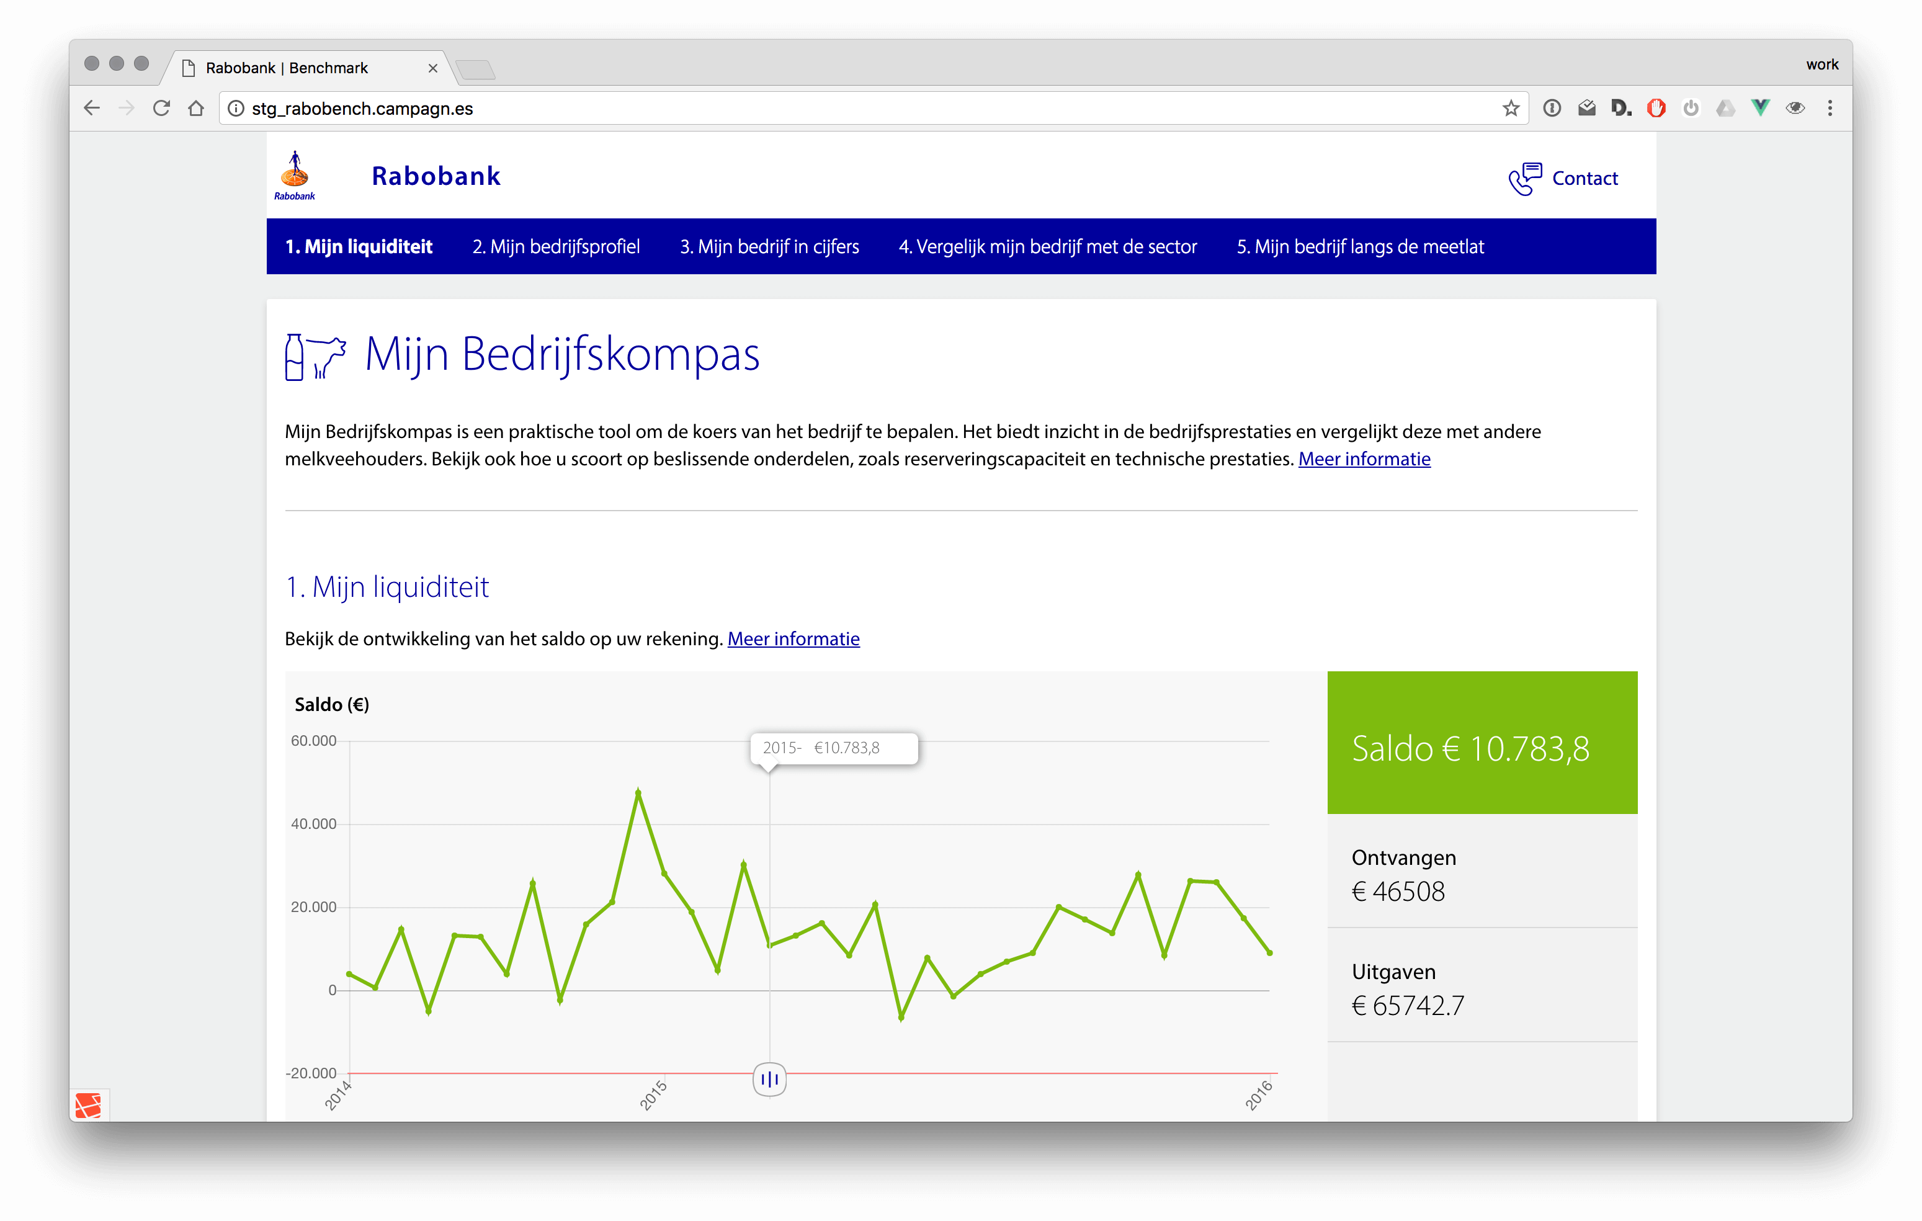Click inside the browser address bar
Screen dimensions: 1922x1221
(559, 109)
